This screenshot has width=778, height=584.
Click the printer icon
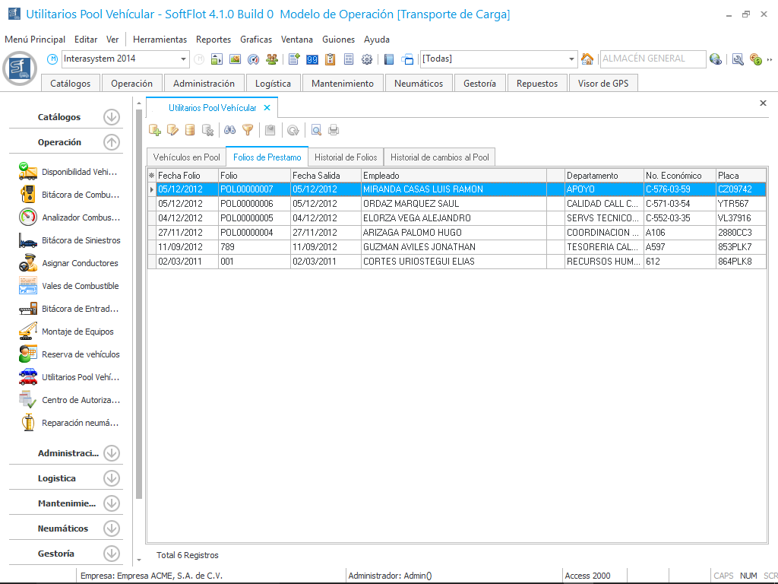click(x=334, y=130)
